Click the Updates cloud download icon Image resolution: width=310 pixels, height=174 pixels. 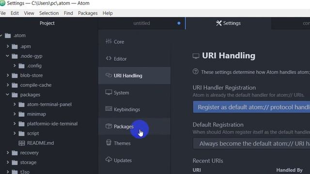coord(108,159)
